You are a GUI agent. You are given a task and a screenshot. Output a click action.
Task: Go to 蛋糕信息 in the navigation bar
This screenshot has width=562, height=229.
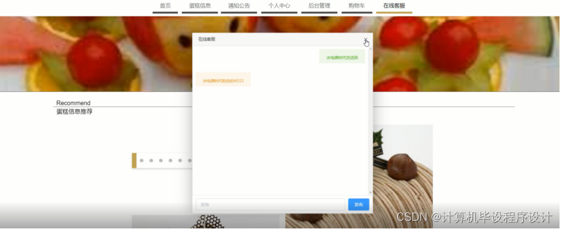(200, 6)
